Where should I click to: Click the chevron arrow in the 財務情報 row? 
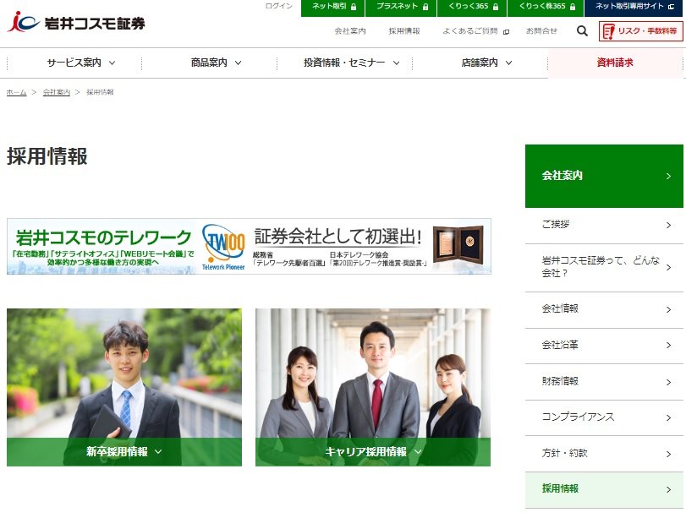pos(668,383)
